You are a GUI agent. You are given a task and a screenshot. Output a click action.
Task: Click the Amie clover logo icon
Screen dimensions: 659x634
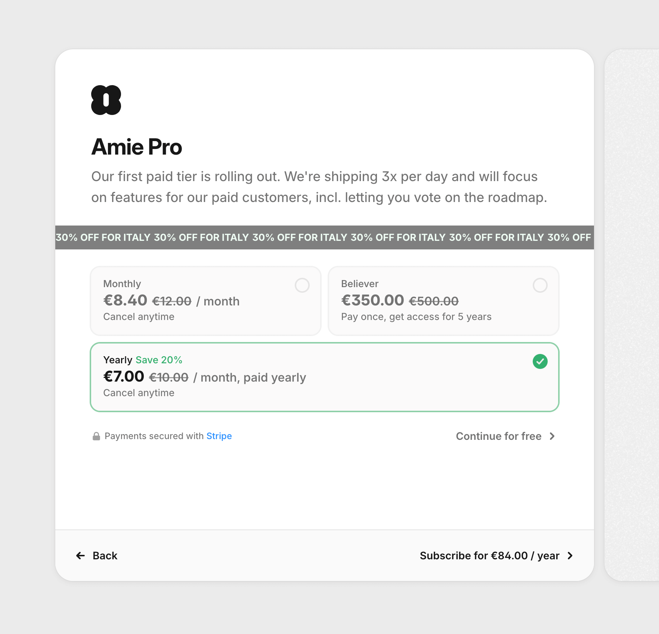106,100
